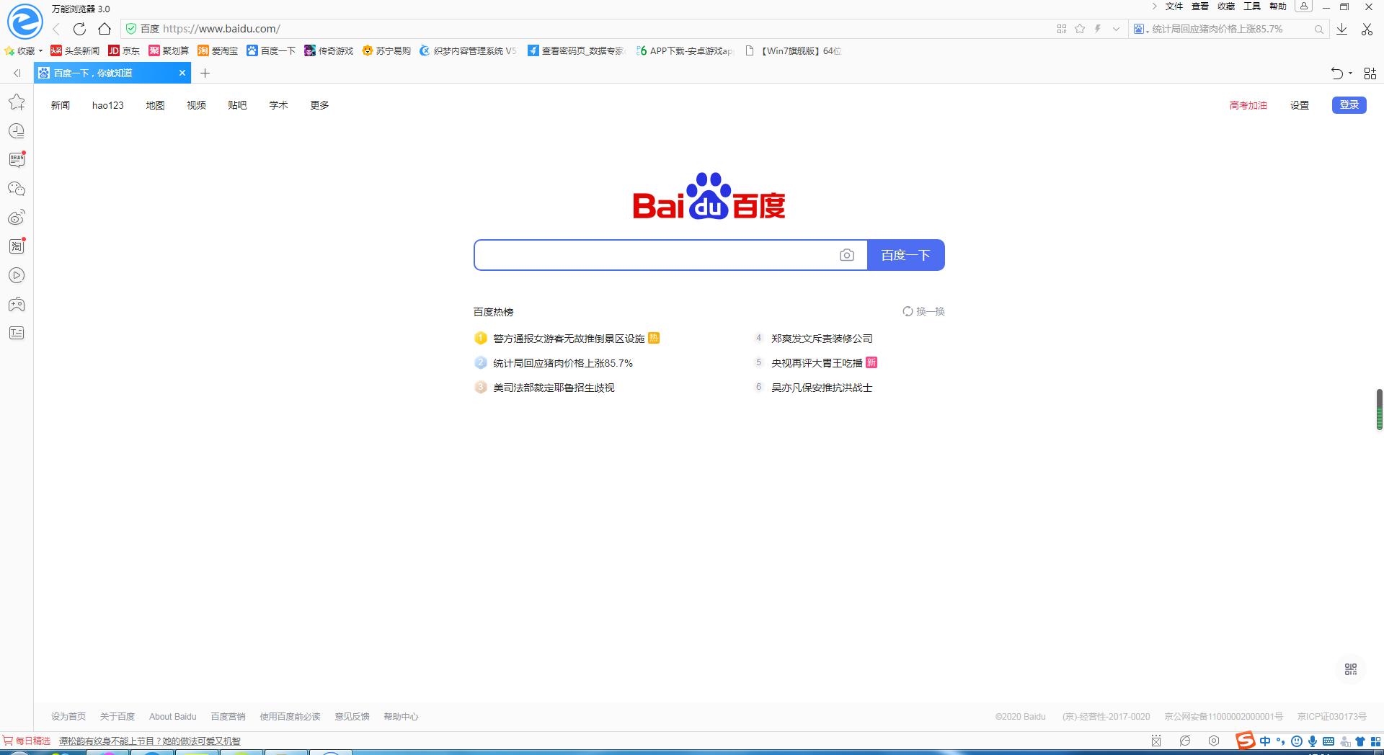This screenshot has height=755, width=1384.
Task: Reload the current page
Action: click(80, 29)
